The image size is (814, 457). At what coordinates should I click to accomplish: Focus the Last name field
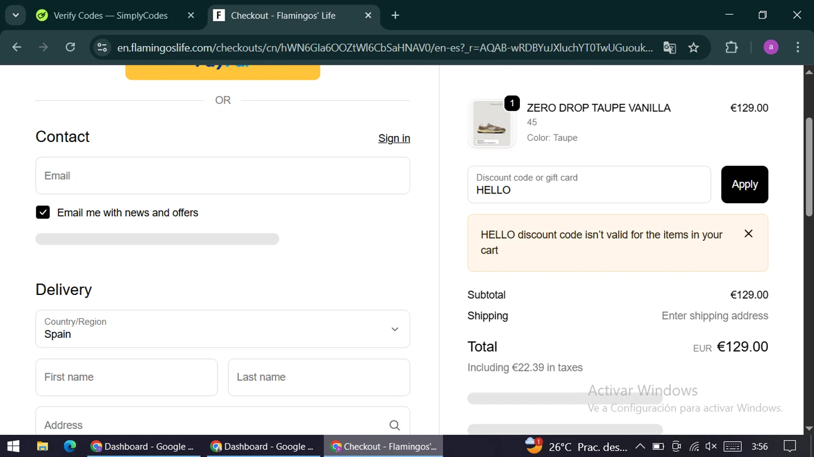coord(319,377)
